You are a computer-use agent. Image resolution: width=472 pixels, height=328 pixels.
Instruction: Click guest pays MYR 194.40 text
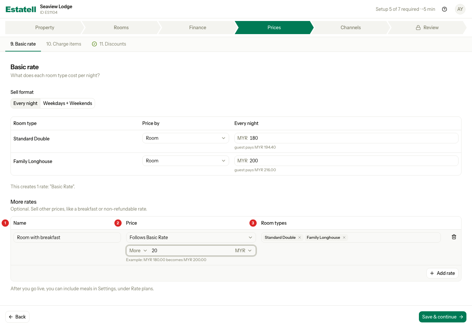click(x=255, y=147)
